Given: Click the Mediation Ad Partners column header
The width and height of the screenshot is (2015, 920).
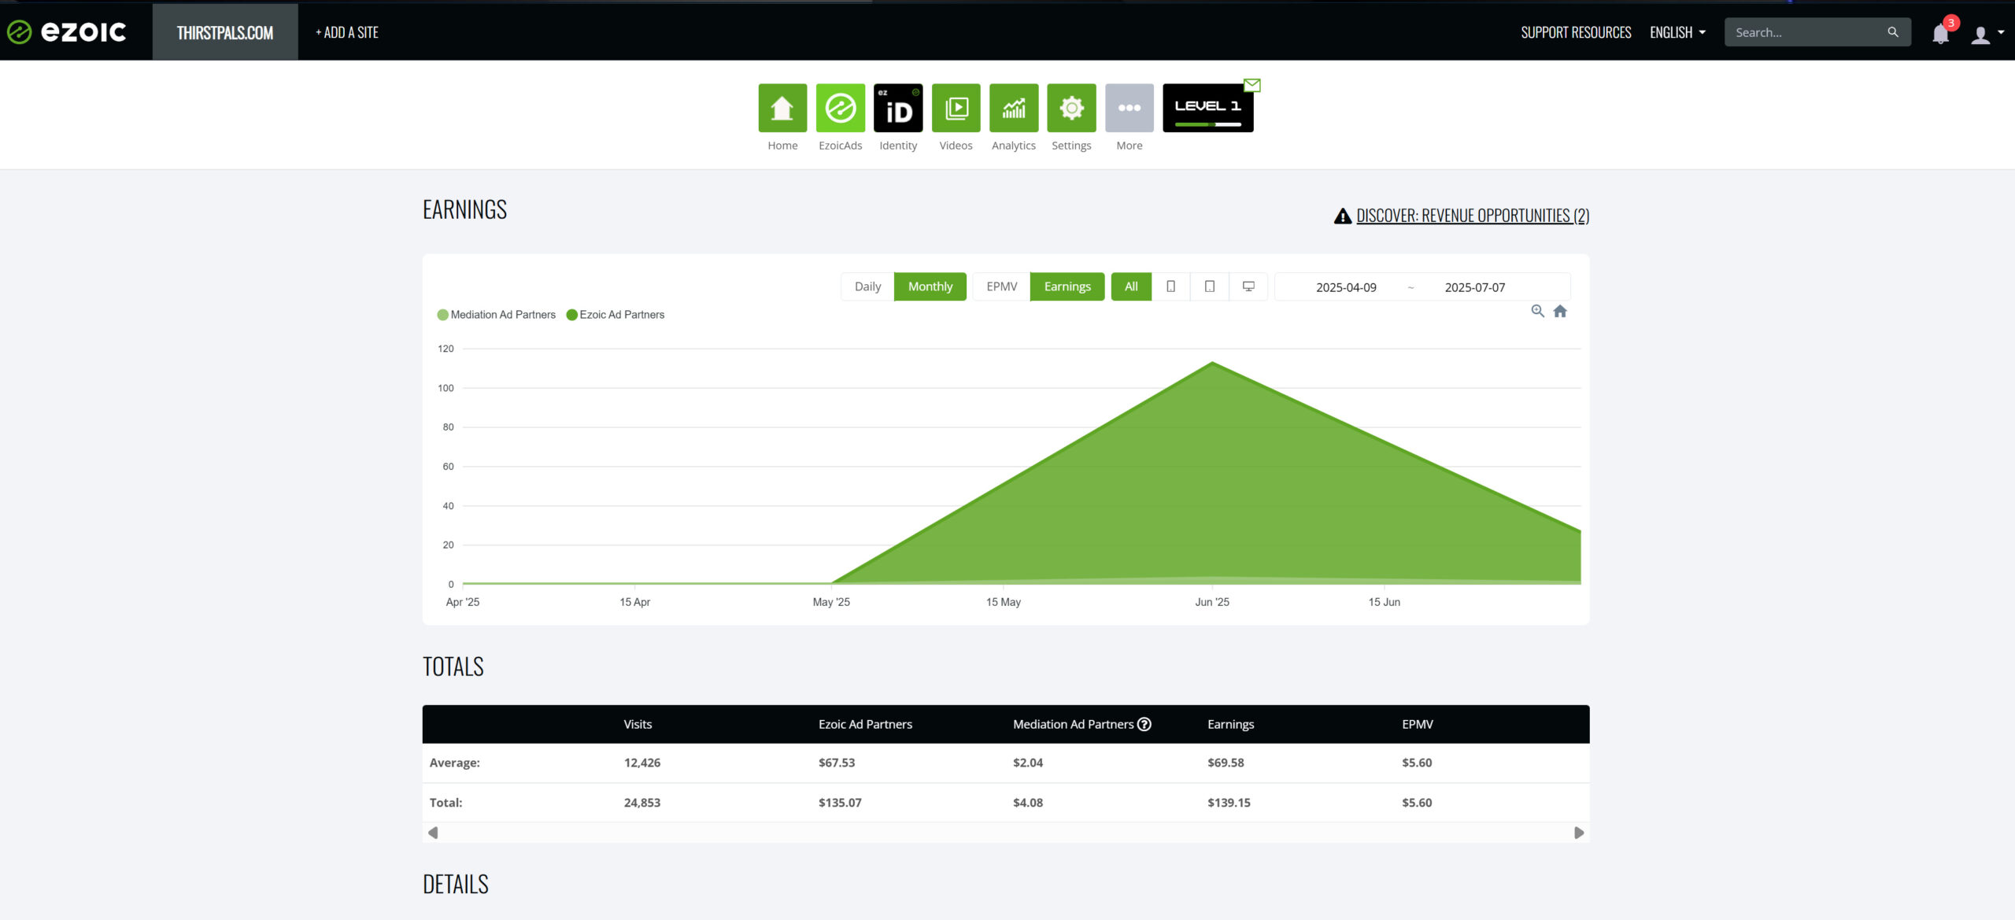Looking at the screenshot, I should [1073, 724].
